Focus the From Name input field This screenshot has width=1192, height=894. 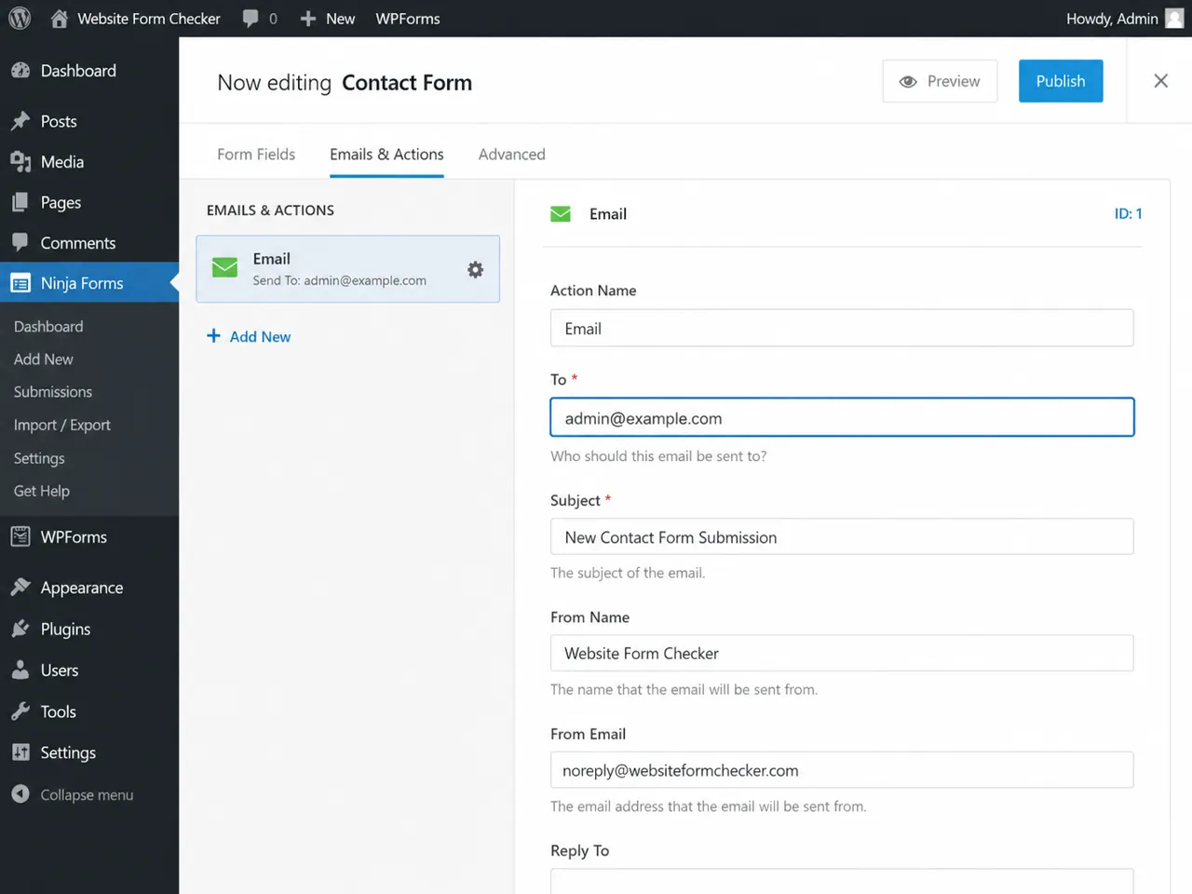coord(842,653)
